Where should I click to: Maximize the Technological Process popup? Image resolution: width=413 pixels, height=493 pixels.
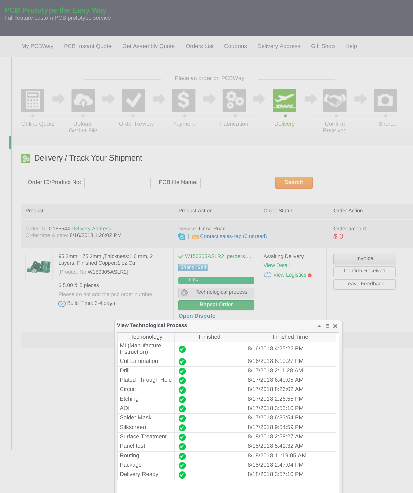(327, 326)
